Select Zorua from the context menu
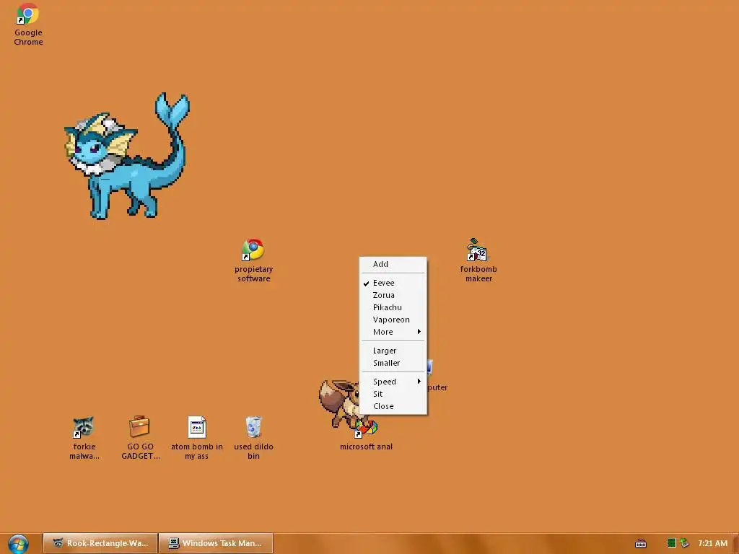The height and width of the screenshot is (554, 739). click(x=393, y=295)
